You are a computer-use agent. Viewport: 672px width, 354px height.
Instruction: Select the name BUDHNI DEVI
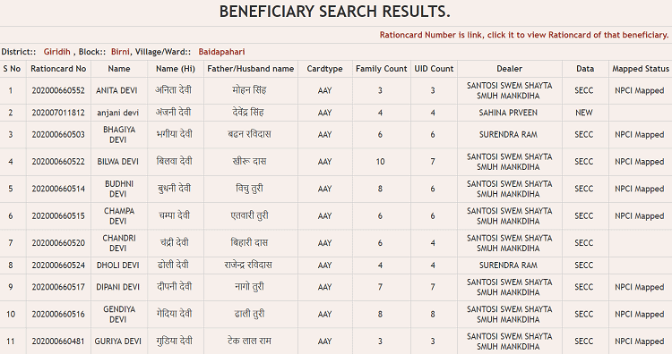coord(118,189)
